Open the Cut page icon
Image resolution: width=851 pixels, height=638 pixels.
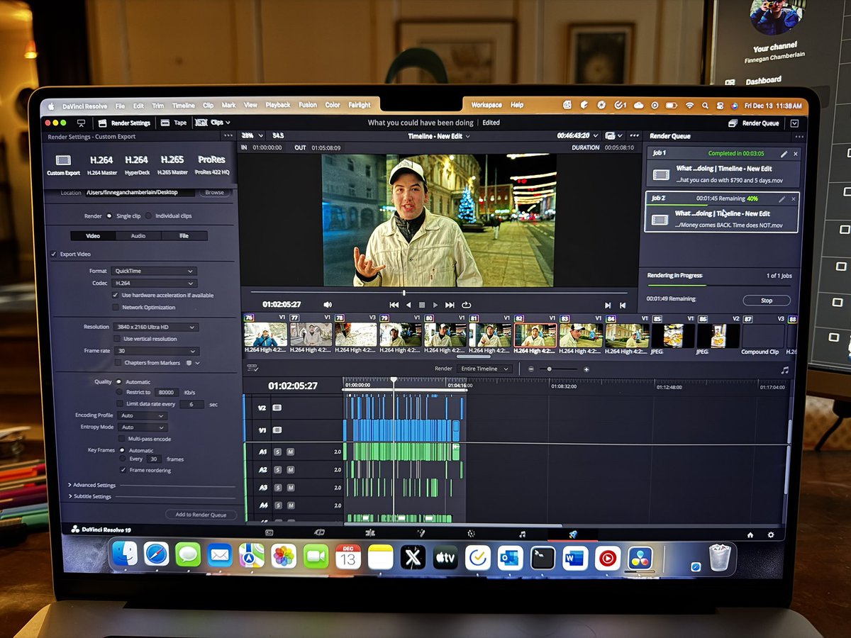coord(319,532)
